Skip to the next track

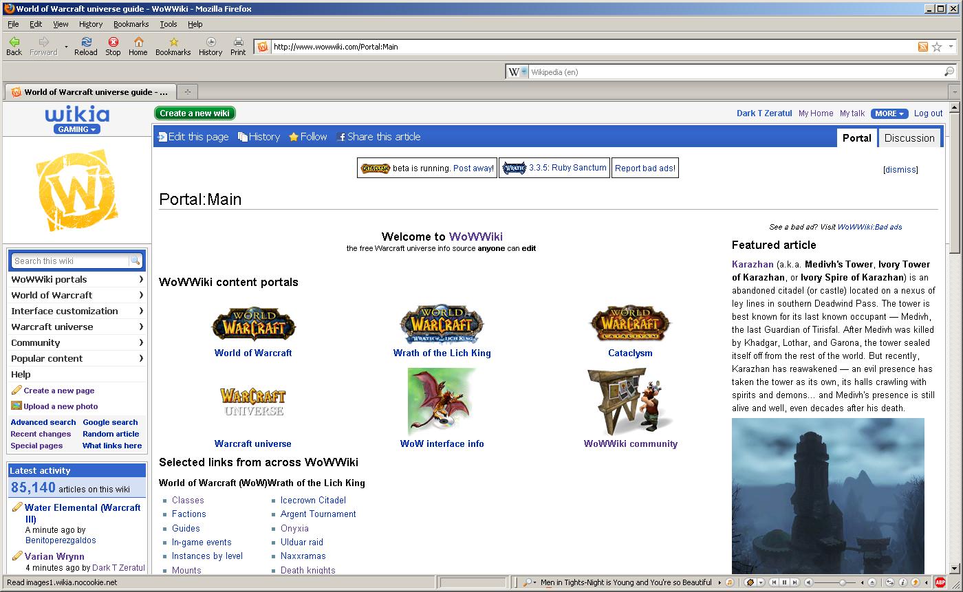[795, 582]
